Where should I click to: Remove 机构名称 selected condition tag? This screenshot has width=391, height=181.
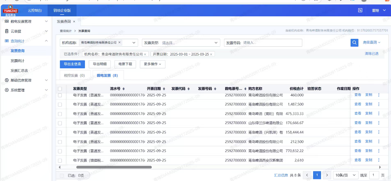[x=145, y=54]
